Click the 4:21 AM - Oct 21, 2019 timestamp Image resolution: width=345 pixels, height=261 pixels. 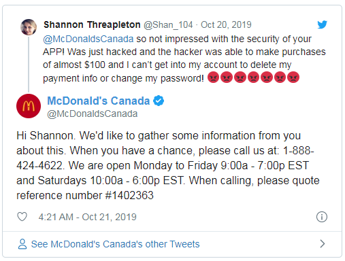point(87,217)
